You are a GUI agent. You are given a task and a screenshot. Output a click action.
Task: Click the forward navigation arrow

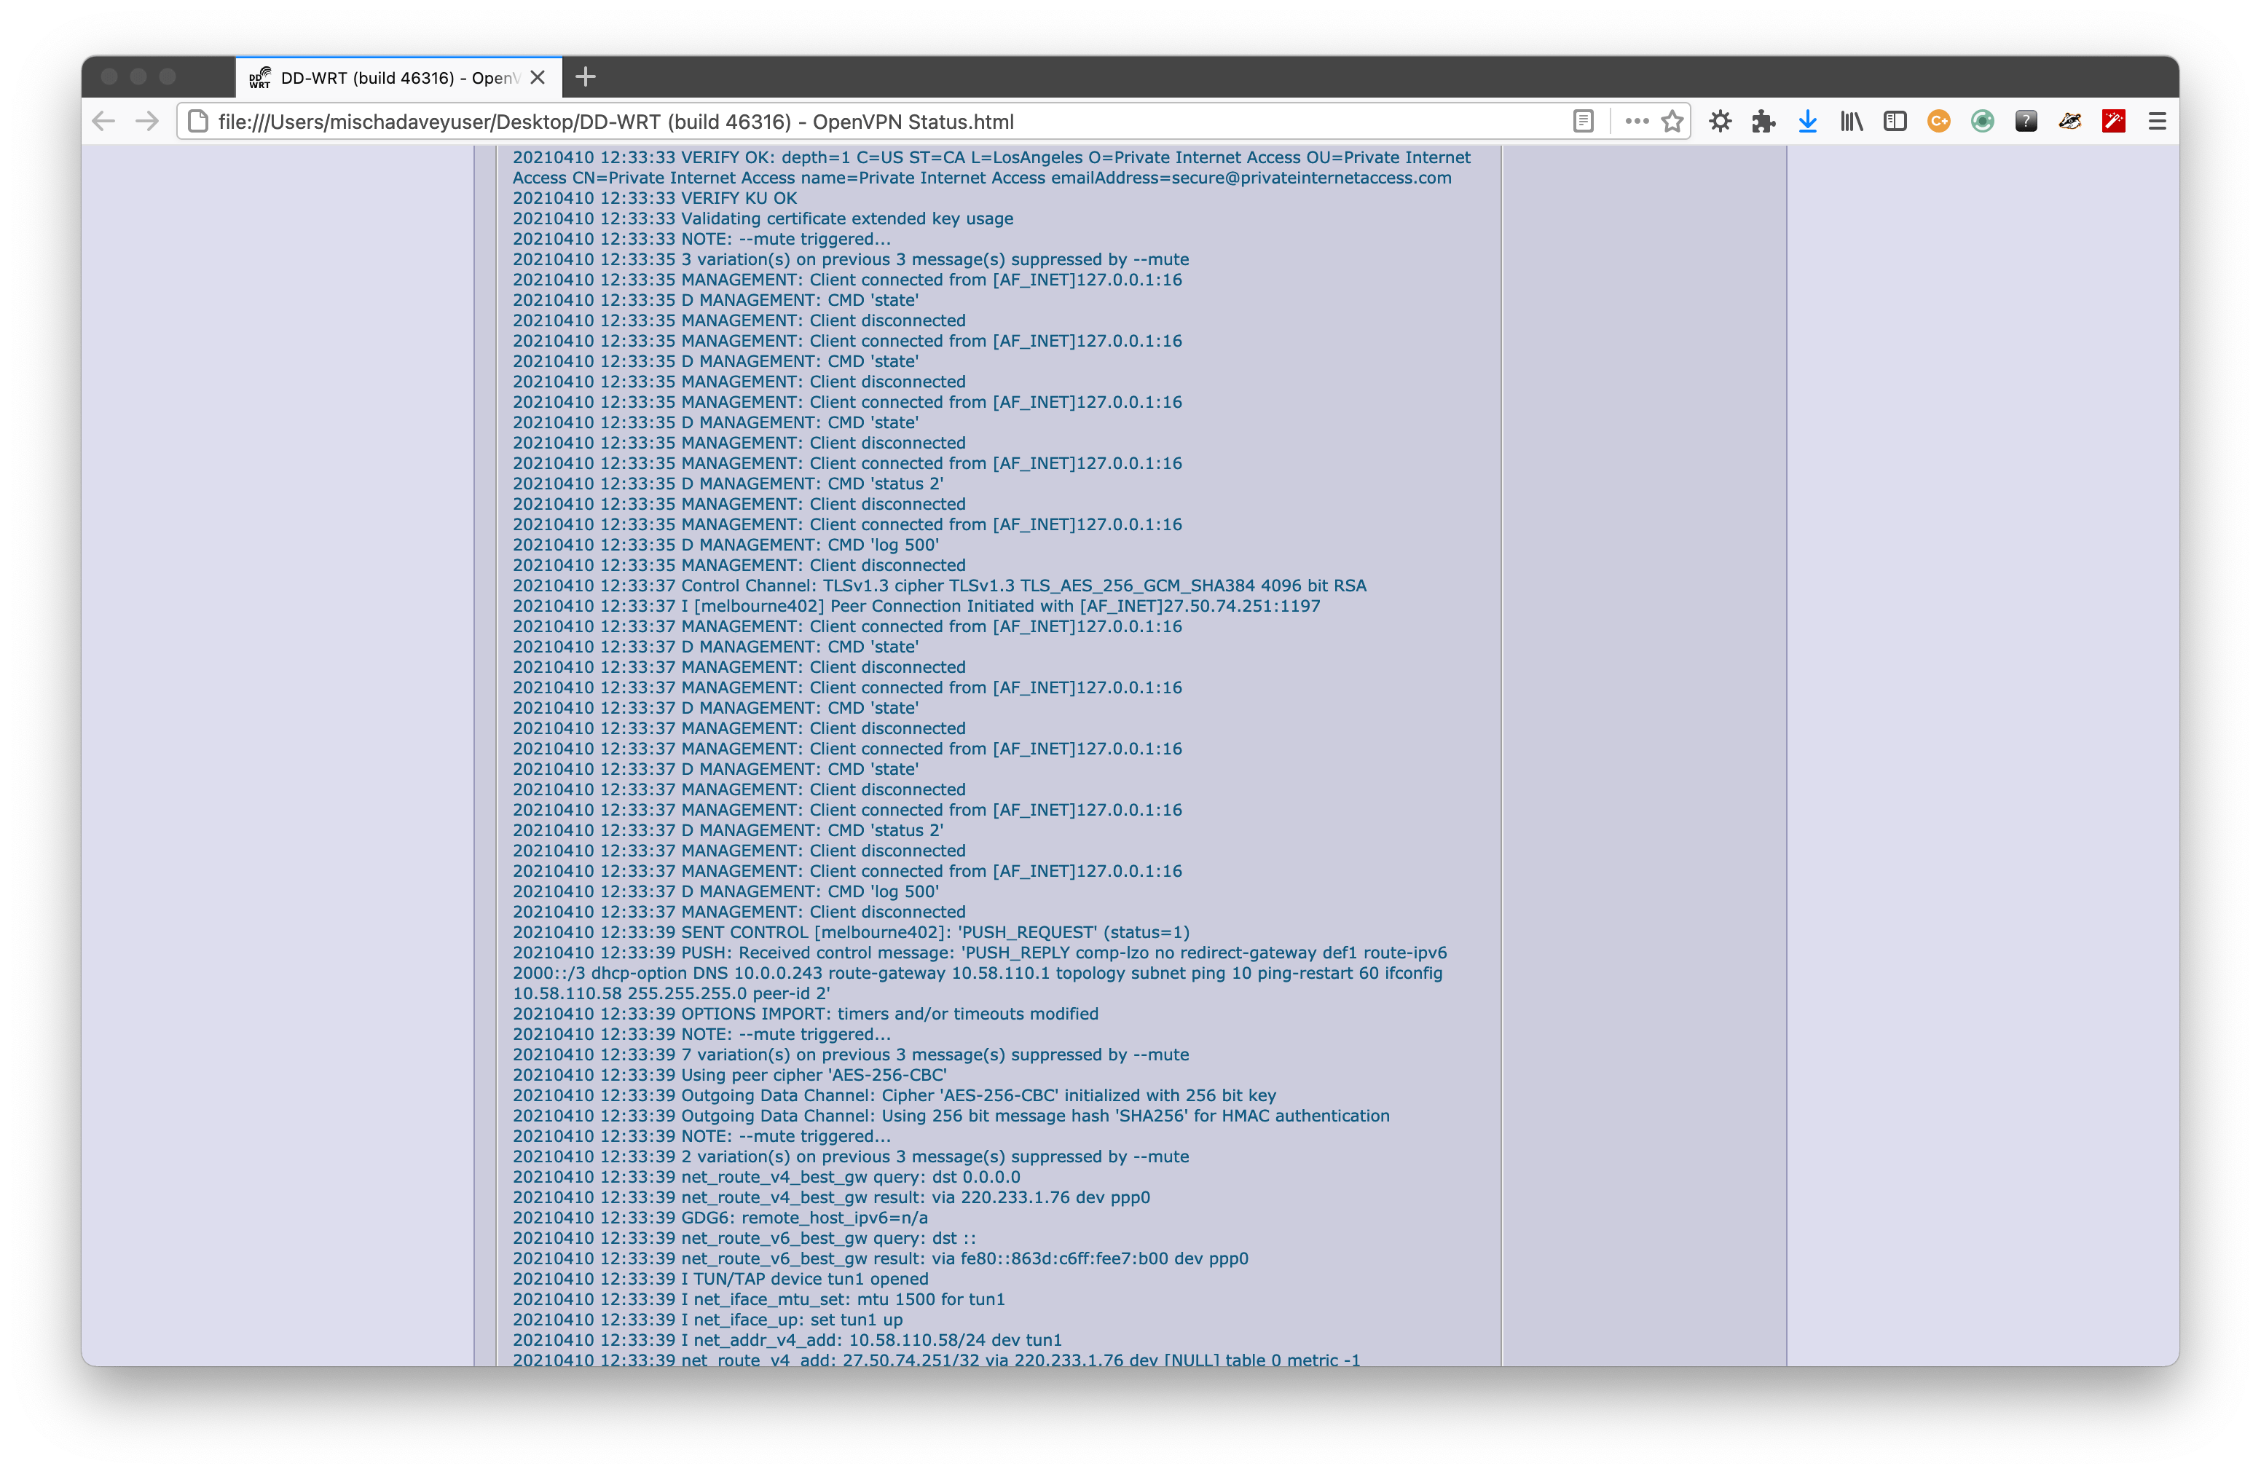pyautogui.click(x=146, y=122)
